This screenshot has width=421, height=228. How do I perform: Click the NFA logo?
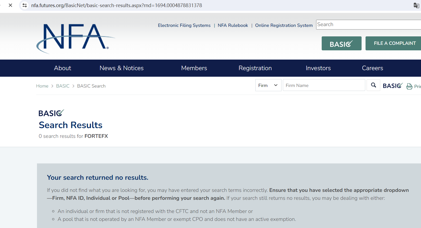76,38
